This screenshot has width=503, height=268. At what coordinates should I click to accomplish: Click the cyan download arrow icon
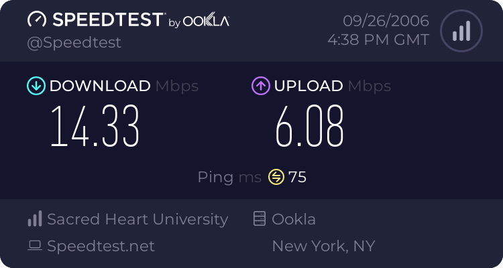point(36,86)
